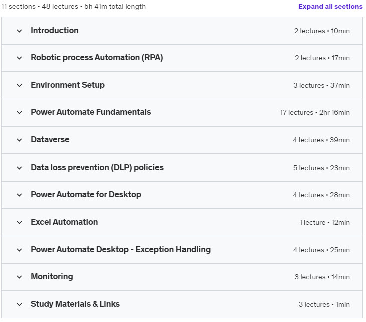The width and height of the screenshot is (366, 322).
Task: Click '3 lectures • 14min' text
Action: [322, 277]
